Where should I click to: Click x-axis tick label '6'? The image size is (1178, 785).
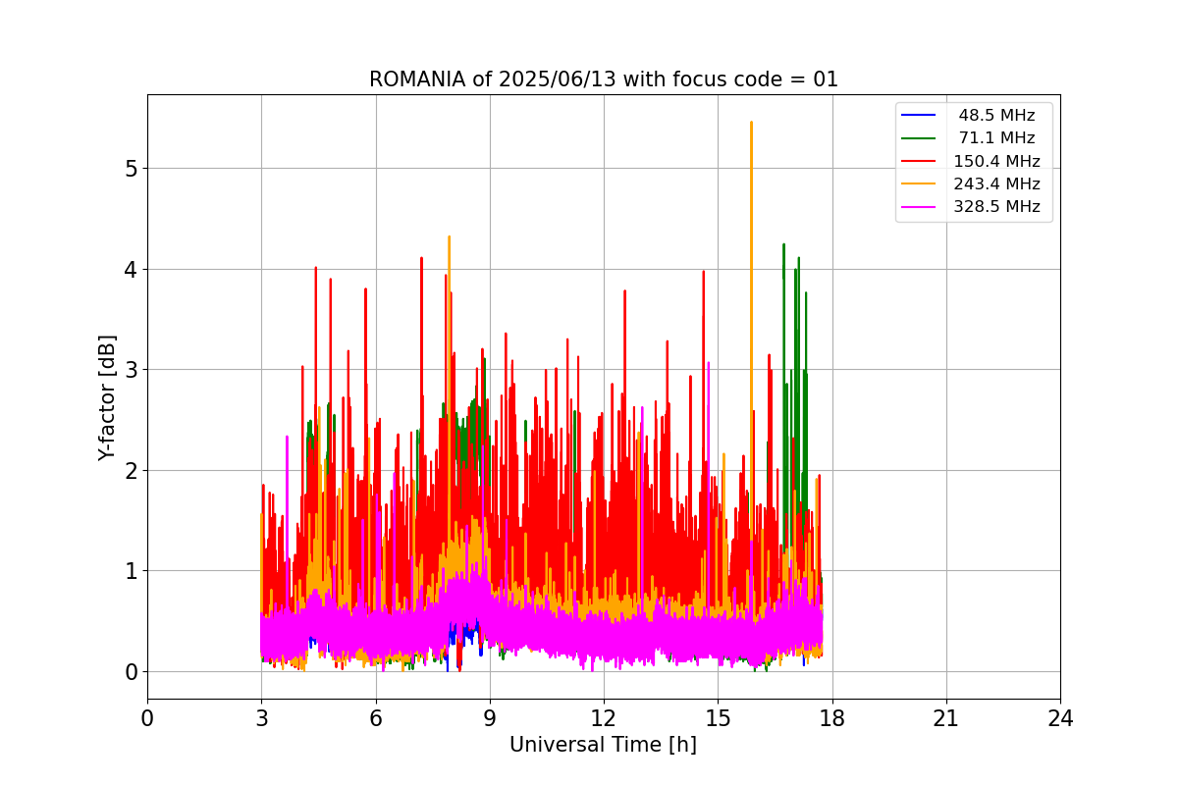(x=375, y=718)
